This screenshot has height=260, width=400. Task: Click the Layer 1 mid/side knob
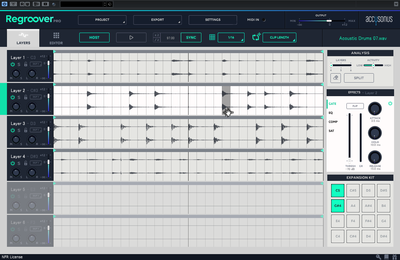pos(16,74)
